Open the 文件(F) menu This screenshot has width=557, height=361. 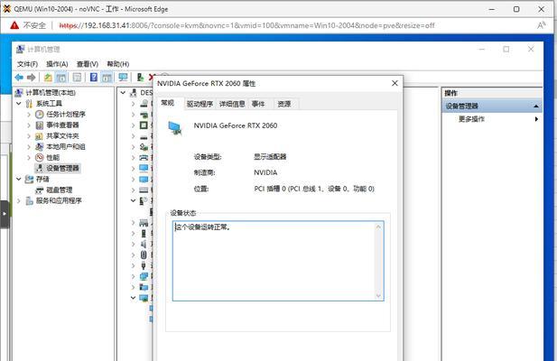coord(27,64)
